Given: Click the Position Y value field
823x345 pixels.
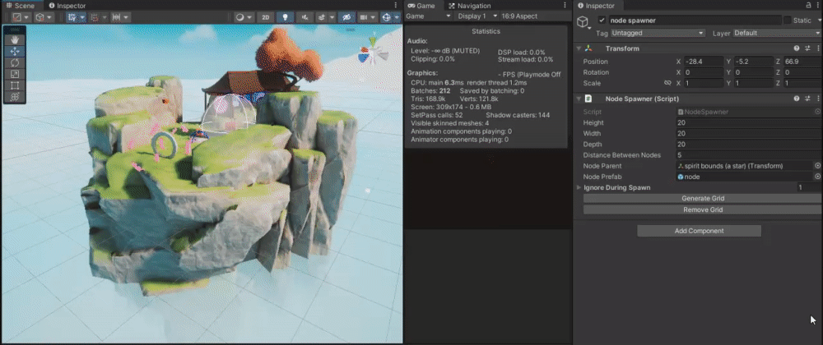Looking at the screenshot, I should [x=753, y=62].
